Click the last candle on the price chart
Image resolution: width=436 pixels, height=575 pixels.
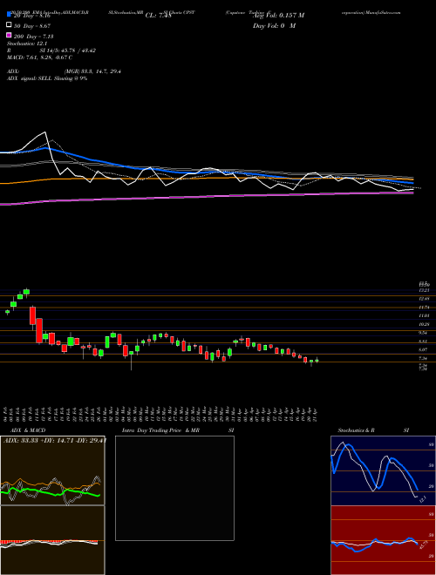(x=317, y=361)
